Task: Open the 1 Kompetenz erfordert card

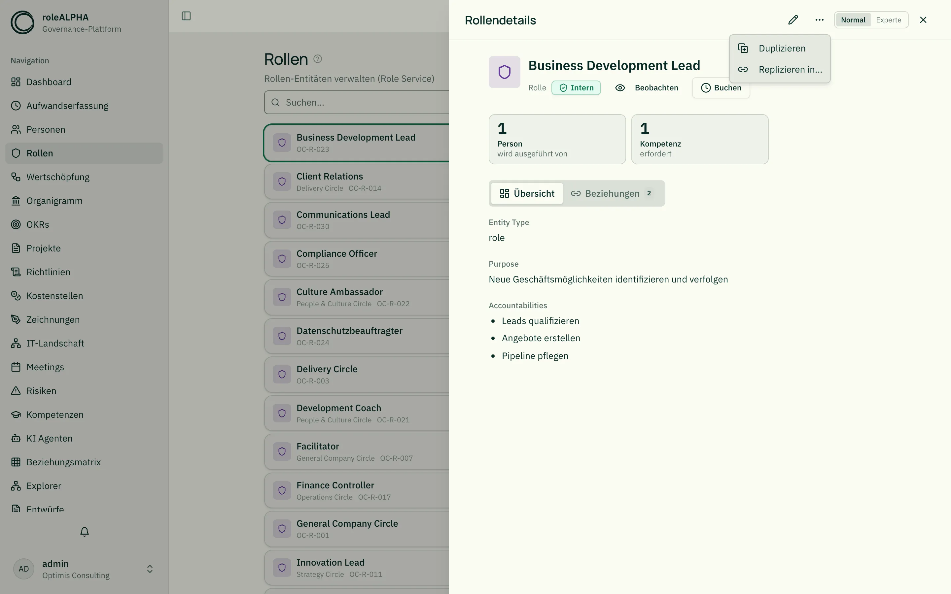Action: (700, 139)
